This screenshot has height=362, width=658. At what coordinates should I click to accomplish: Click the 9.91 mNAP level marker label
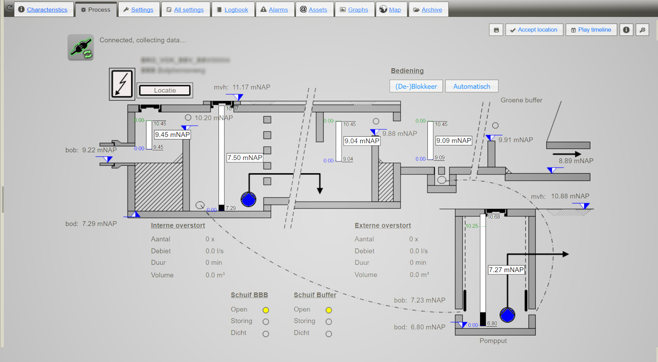point(516,140)
